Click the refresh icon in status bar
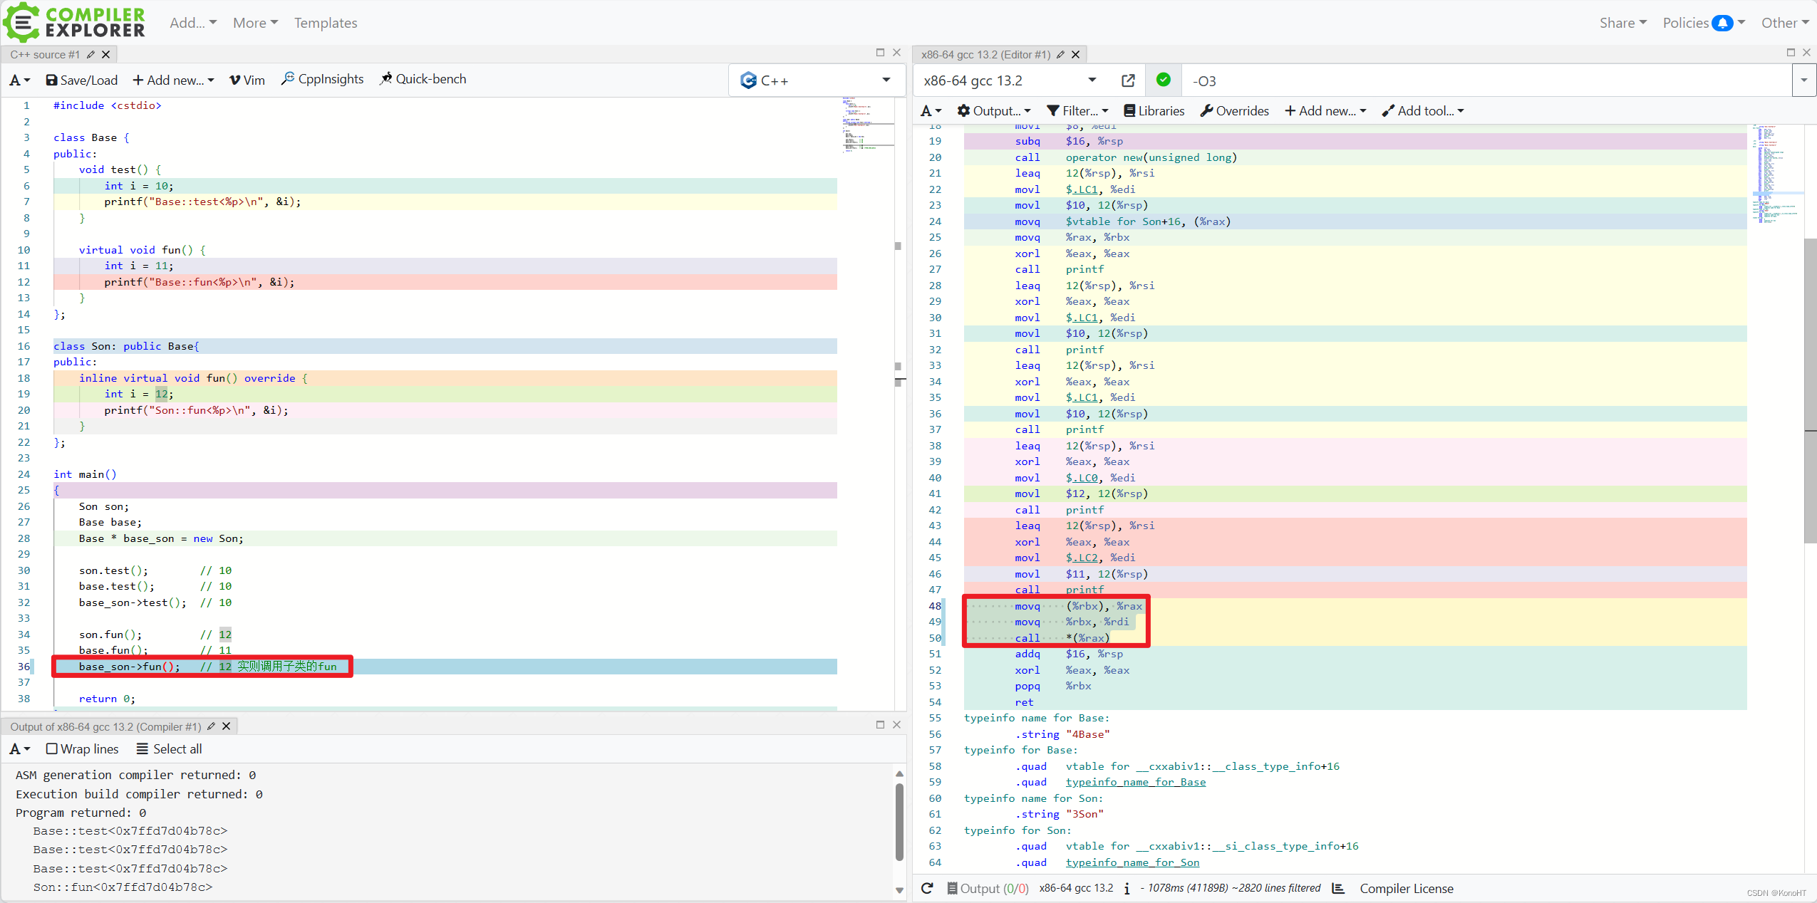This screenshot has width=1817, height=903. 927,888
